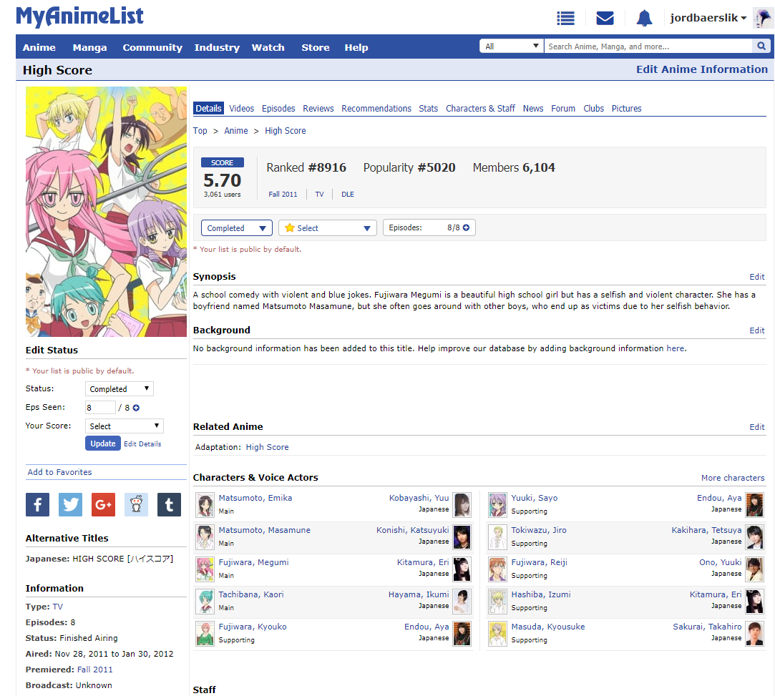Viewport: 775px width, 696px height.
Task: Open the High Score cover image
Action: pyautogui.click(x=106, y=212)
